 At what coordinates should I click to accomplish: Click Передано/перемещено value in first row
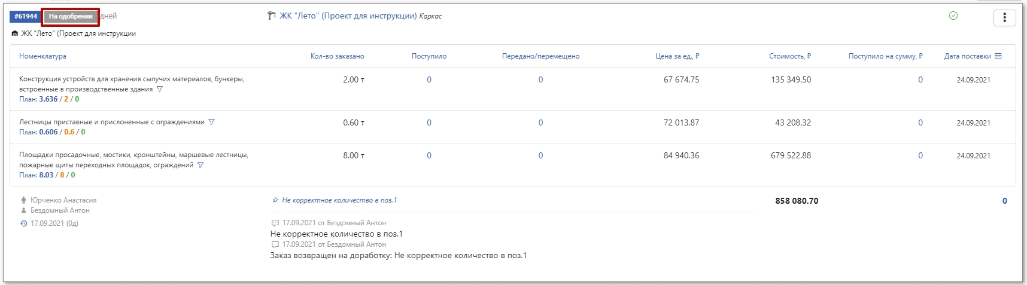(540, 79)
